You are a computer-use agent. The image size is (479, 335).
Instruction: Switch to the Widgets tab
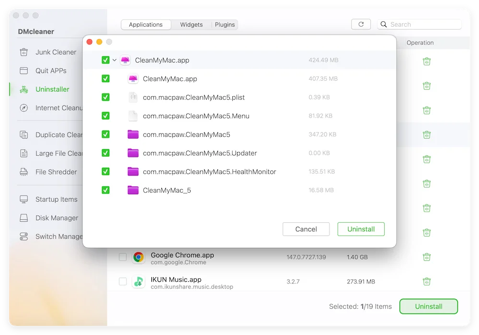(x=191, y=24)
